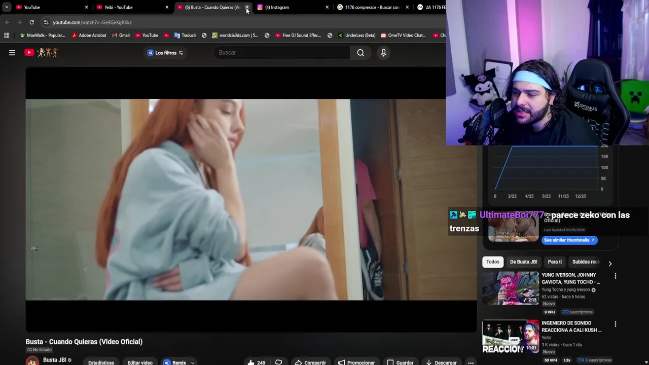Select the Subidos recientemente filter chip
The image size is (649, 365).
586,262
